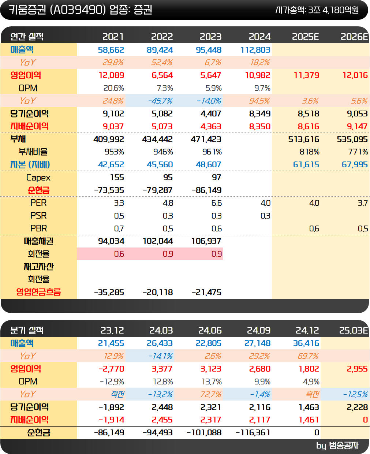Select 2026E operating profit 12,016

click(355, 75)
